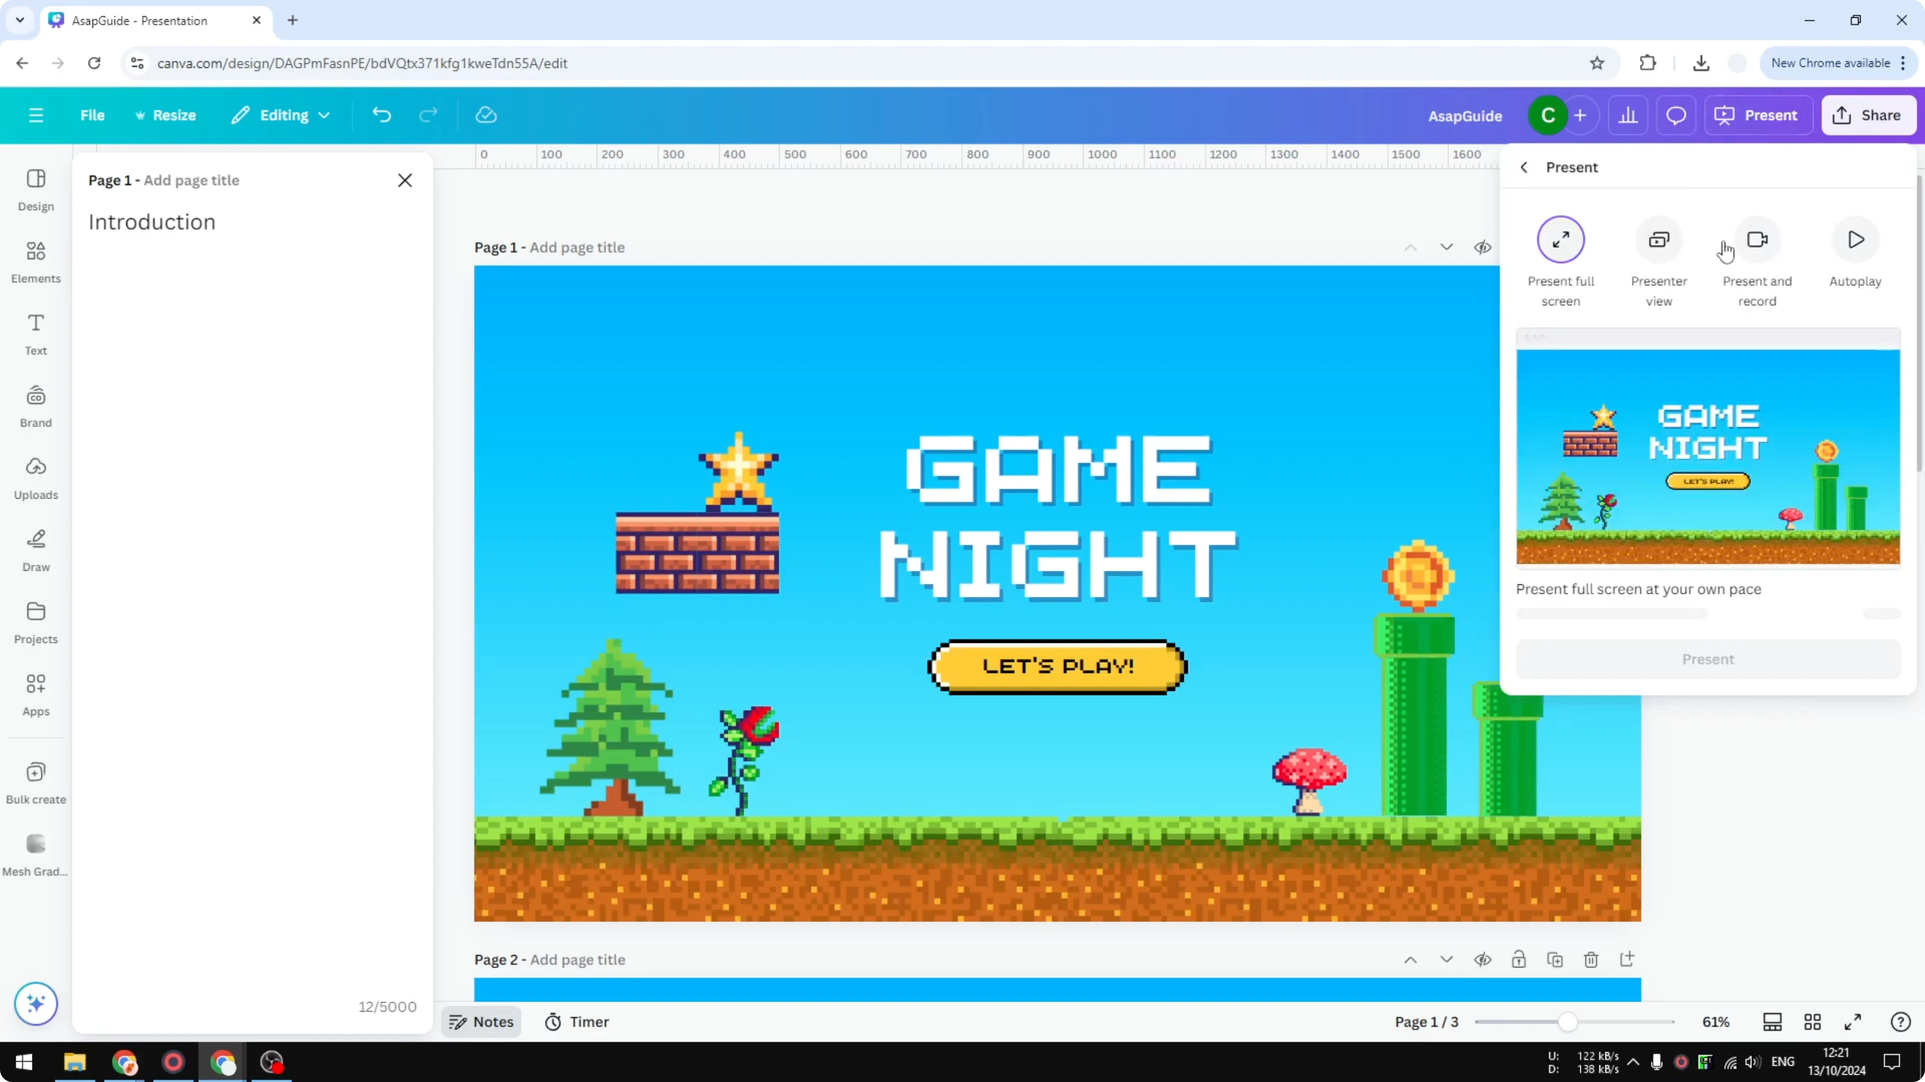
Task: Open the main hamburger menu
Action: click(36, 115)
